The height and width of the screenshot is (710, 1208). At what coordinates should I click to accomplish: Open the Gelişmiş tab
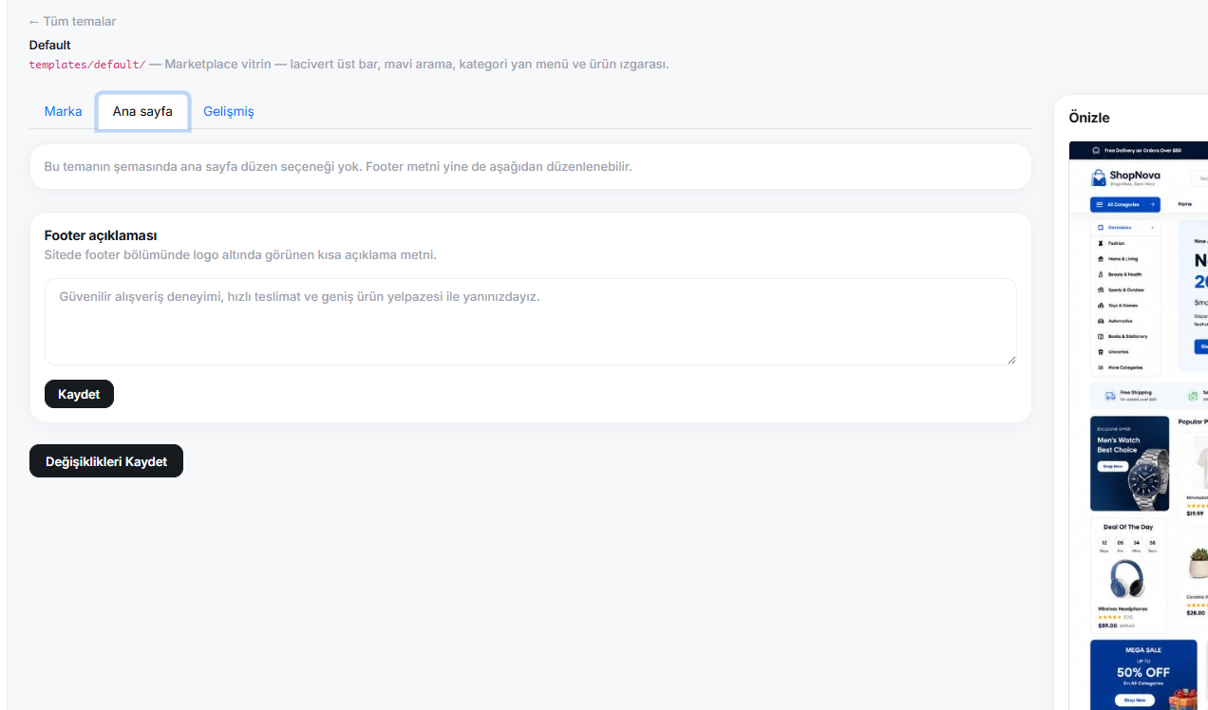point(229,111)
